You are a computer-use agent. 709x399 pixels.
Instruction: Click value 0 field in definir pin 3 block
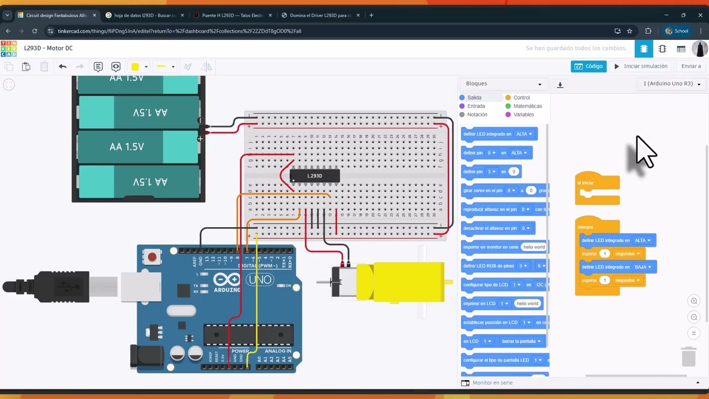pyautogui.click(x=514, y=172)
